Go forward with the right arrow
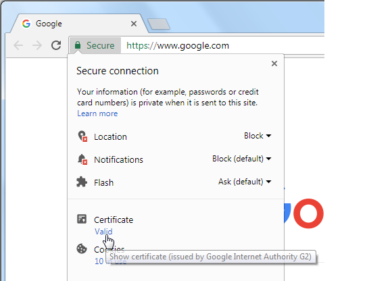The width and height of the screenshot is (392, 281). pyautogui.click(x=37, y=45)
